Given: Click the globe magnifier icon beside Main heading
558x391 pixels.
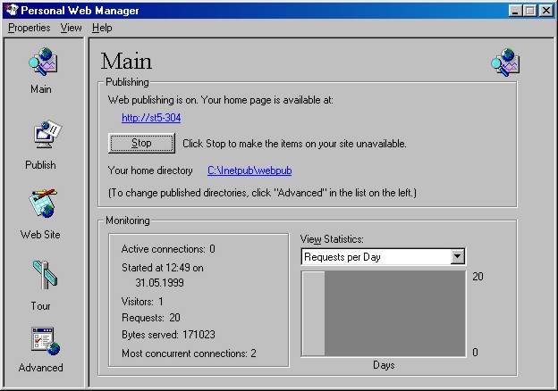Looking at the screenshot, I should (505, 62).
